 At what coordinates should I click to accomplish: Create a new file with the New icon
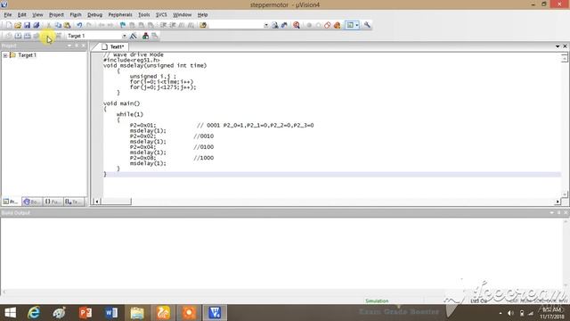pyautogui.click(x=8, y=25)
